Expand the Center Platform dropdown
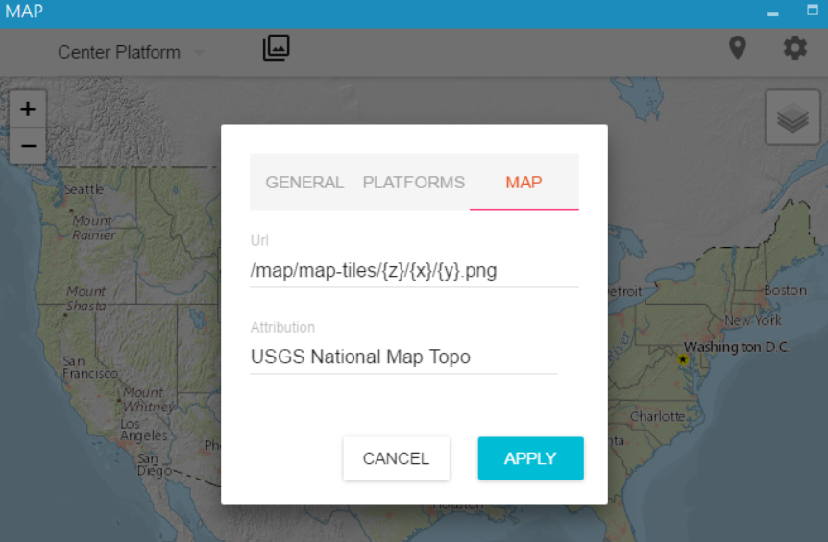The width and height of the screenshot is (828, 542). [131, 53]
